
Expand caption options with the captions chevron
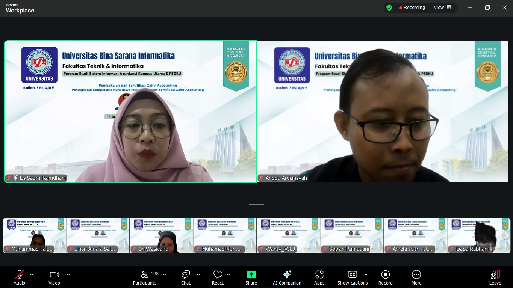(366, 275)
